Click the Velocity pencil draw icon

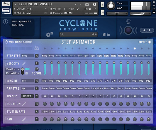click(x=24, y=63)
